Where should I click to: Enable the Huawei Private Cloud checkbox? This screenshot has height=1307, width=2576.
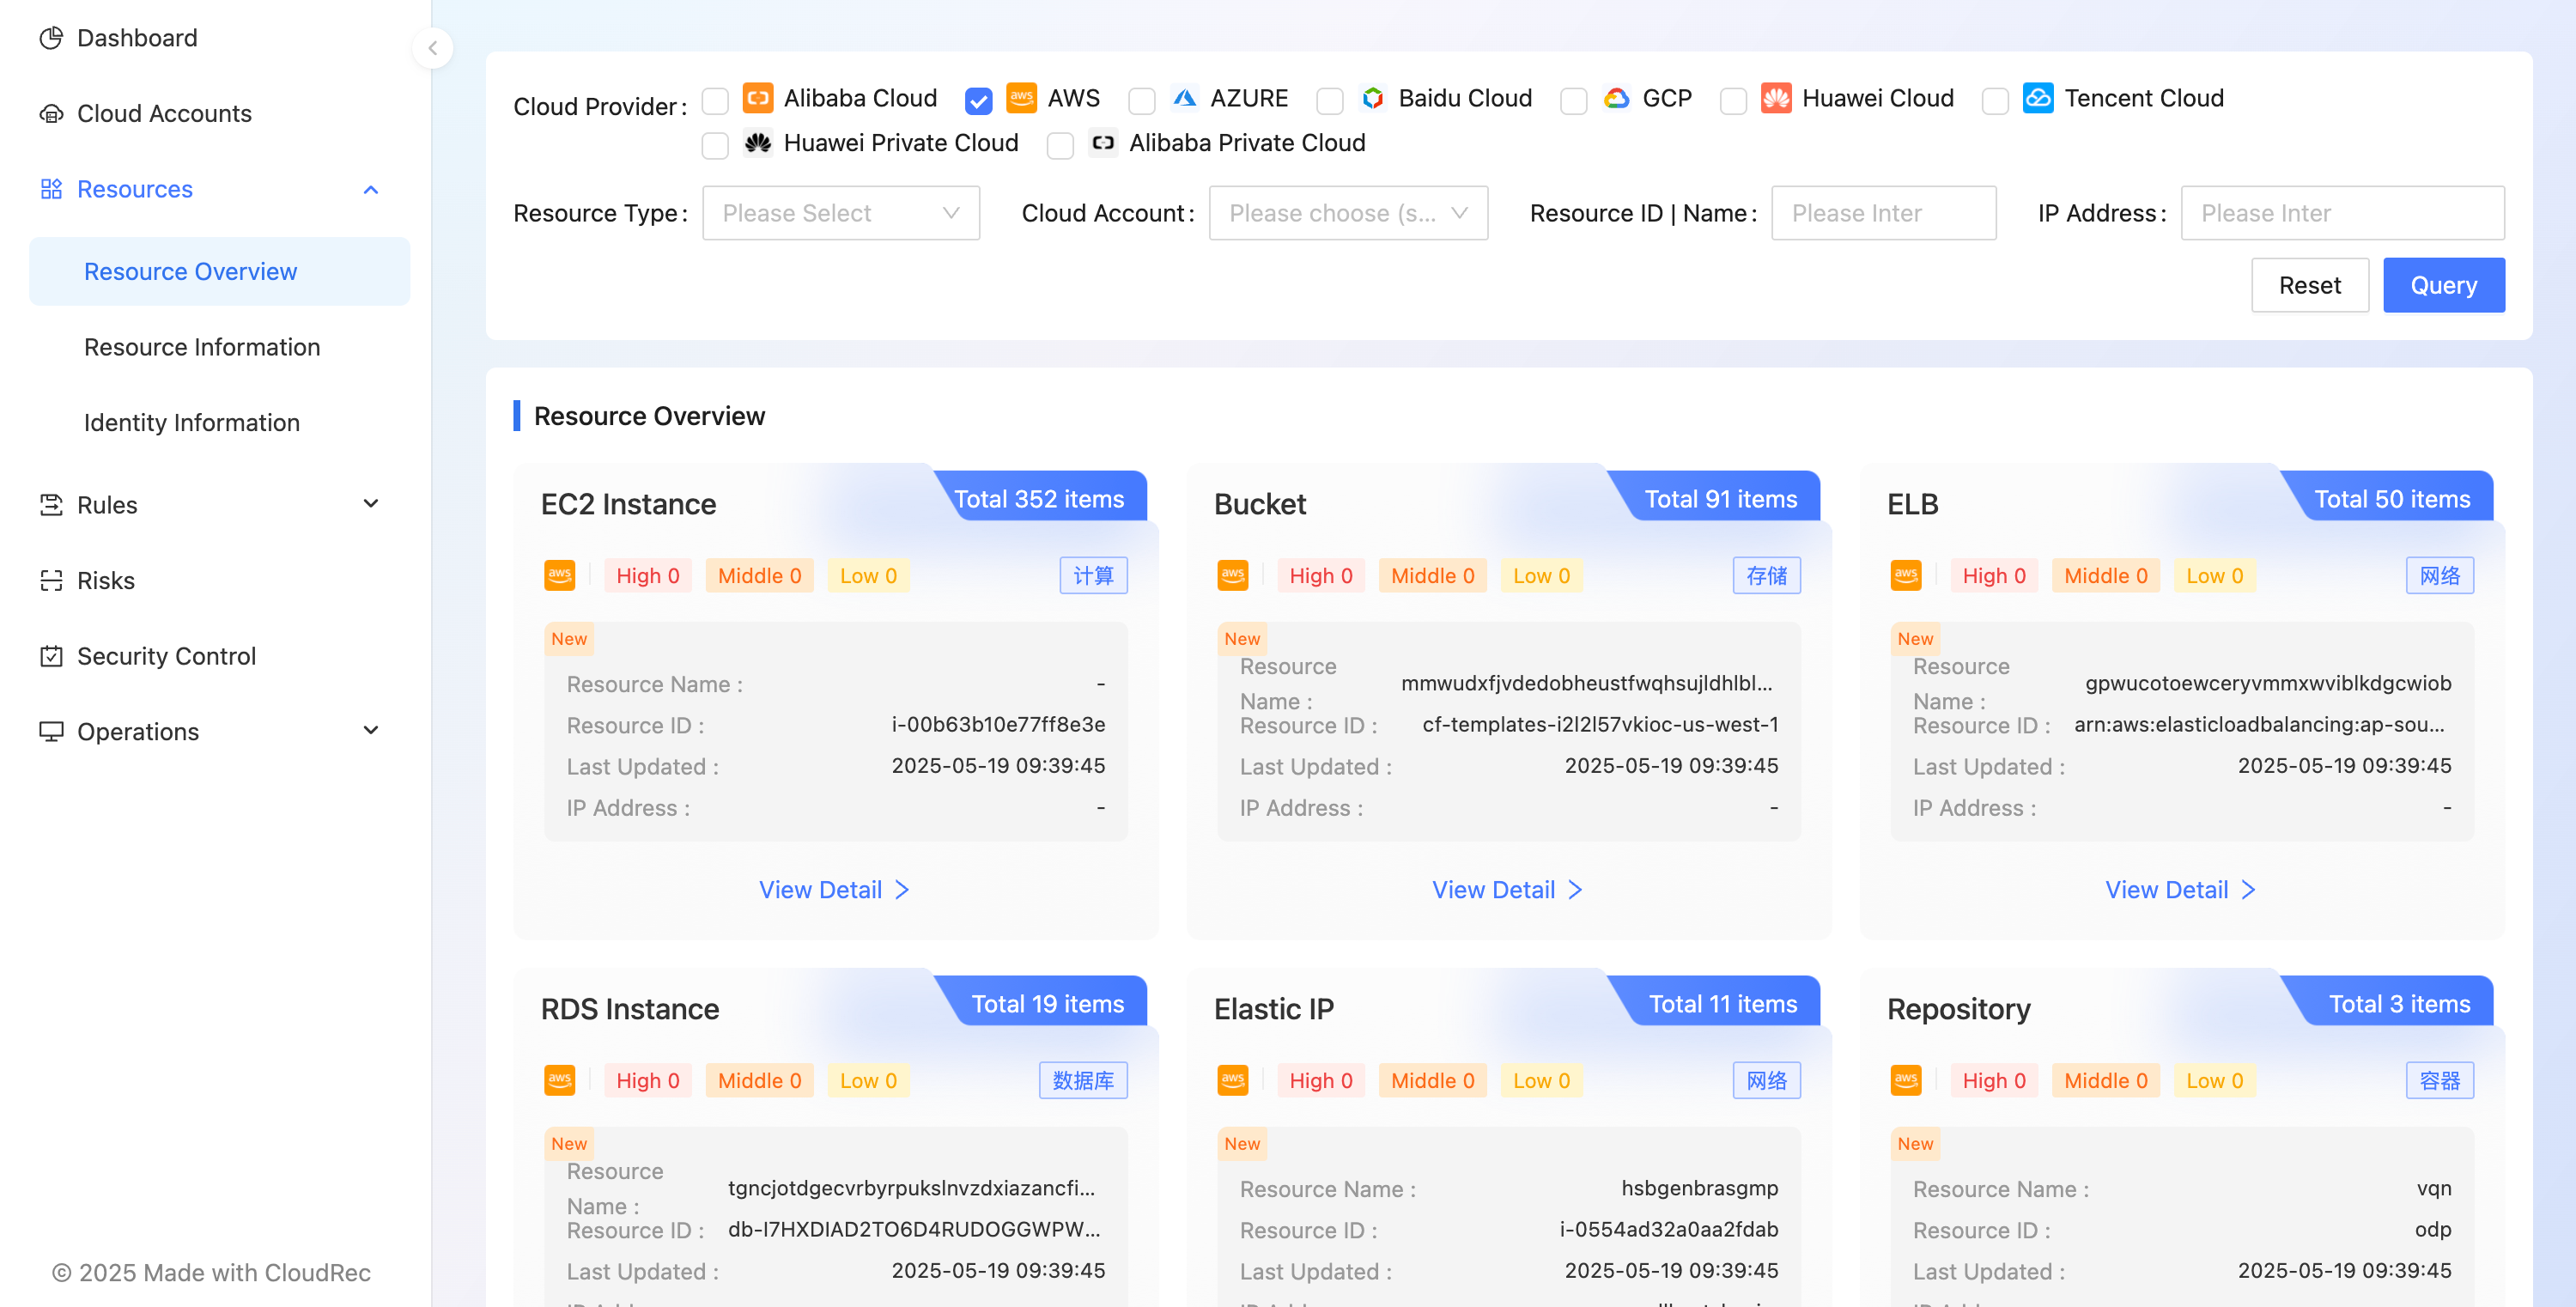(x=715, y=146)
